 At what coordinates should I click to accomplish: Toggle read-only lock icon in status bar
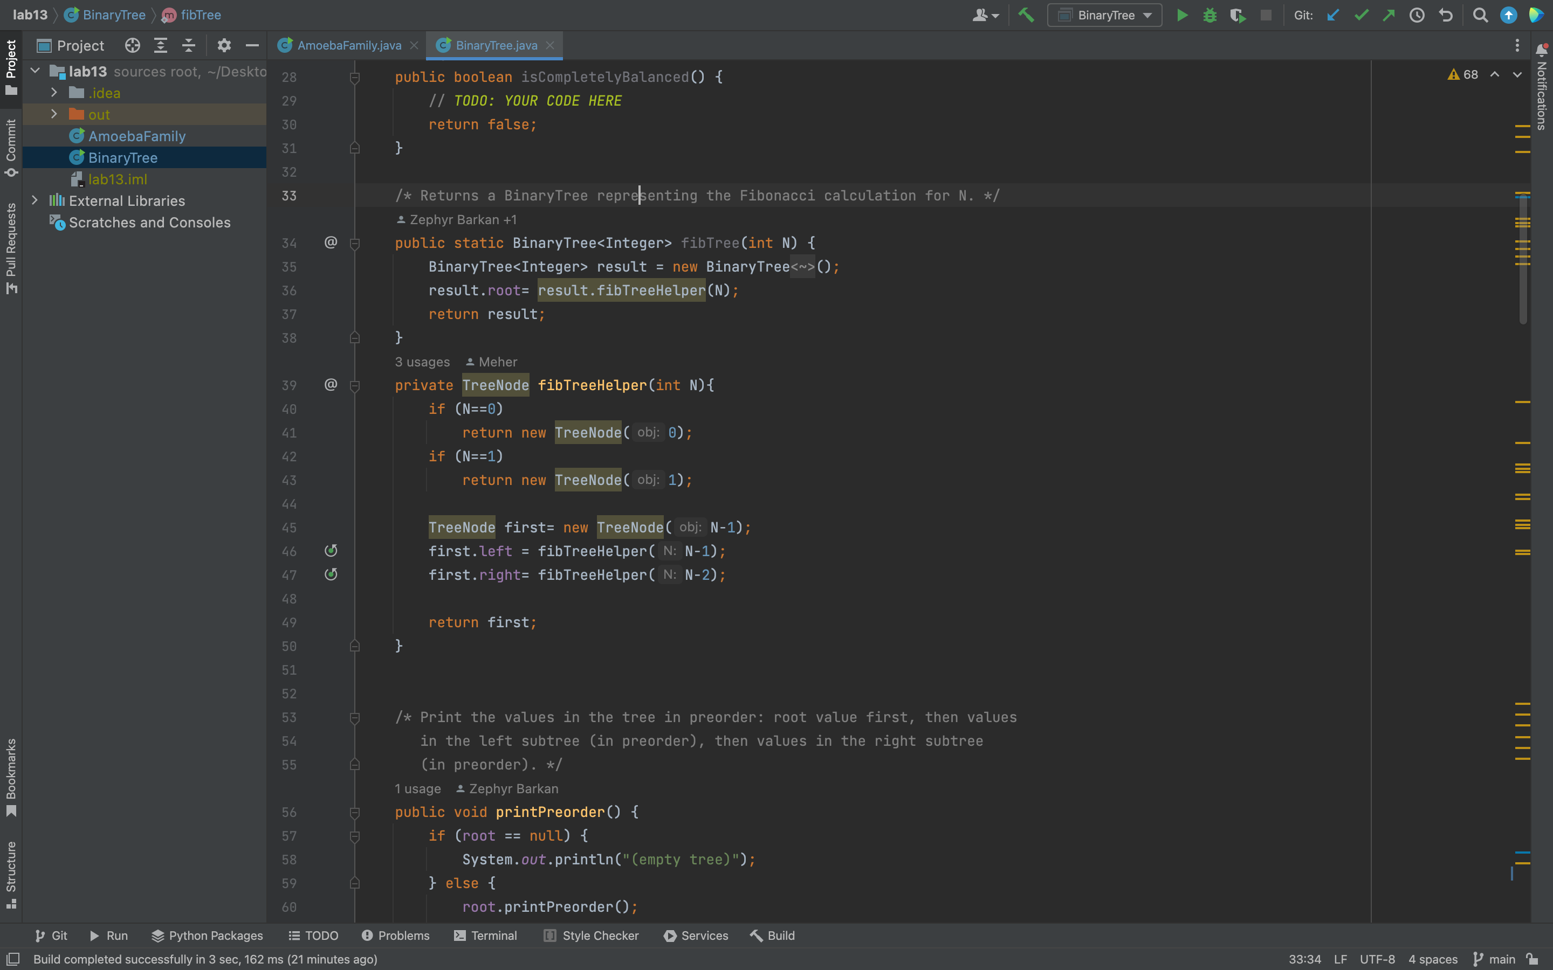pos(1533,959)
